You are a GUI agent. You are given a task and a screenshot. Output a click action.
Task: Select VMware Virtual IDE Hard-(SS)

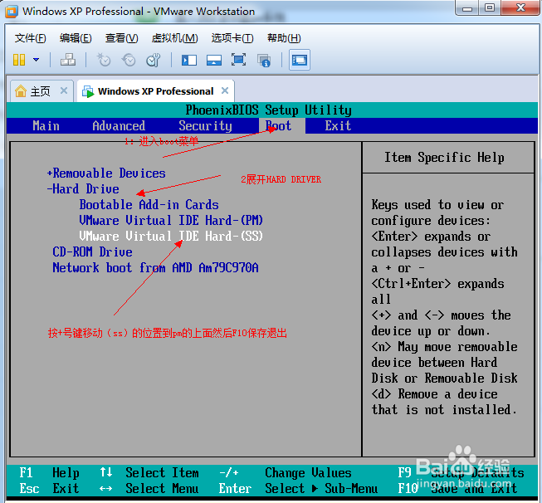[x=171, y=236]
